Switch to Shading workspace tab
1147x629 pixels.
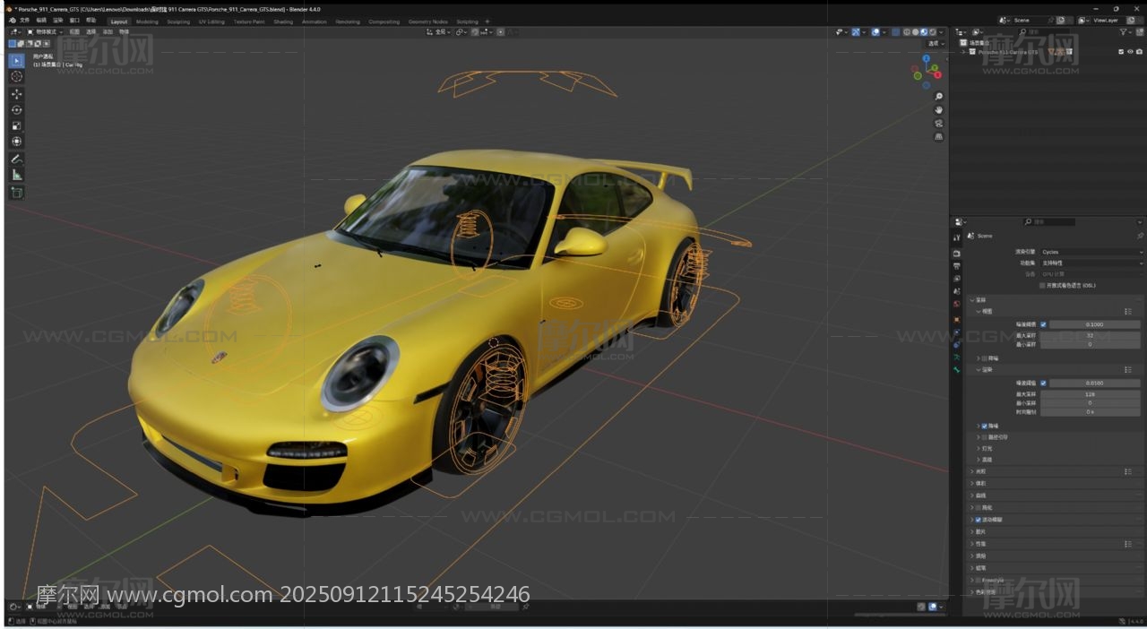(x=283, y=22)
